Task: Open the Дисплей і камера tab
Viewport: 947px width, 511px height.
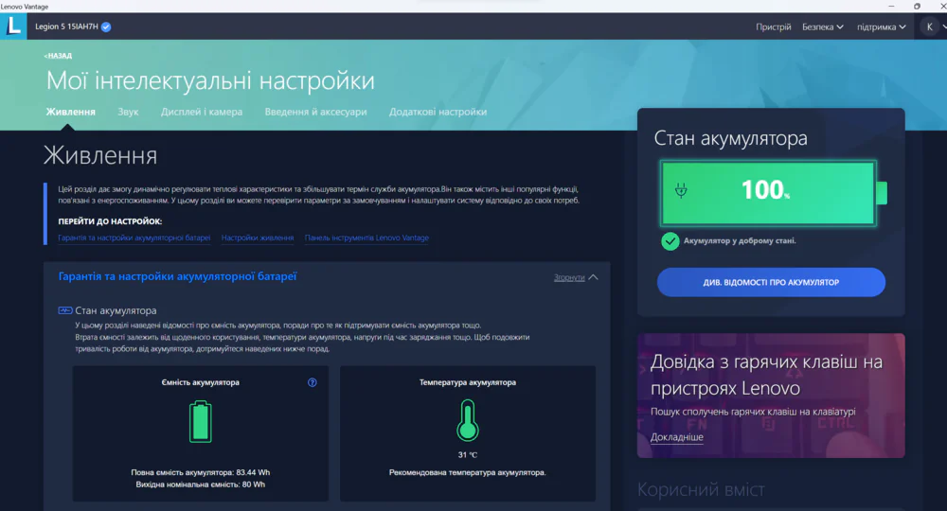Action: 202,112
